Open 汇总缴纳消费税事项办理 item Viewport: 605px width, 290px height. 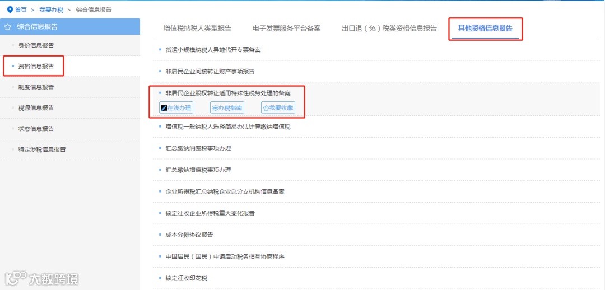pos(198,148)
